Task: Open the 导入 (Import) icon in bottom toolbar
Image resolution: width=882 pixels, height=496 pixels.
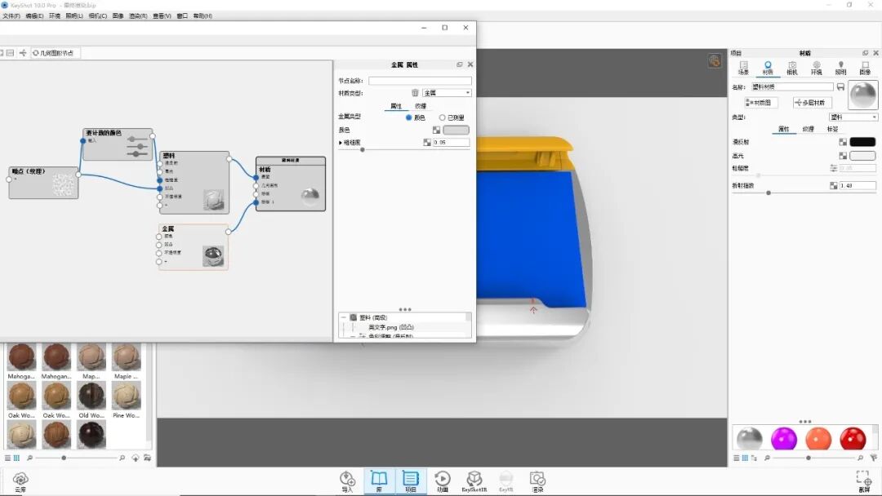Action: pyautogui.click(x=347, y=480)
